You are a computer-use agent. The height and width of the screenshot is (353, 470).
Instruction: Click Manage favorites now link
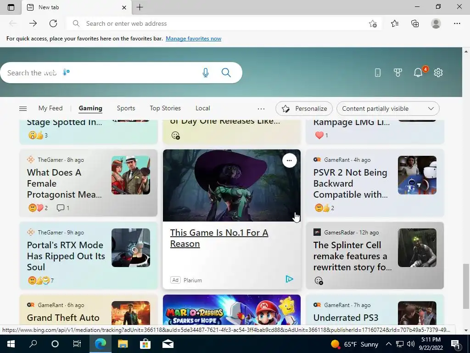pos(193,39)
